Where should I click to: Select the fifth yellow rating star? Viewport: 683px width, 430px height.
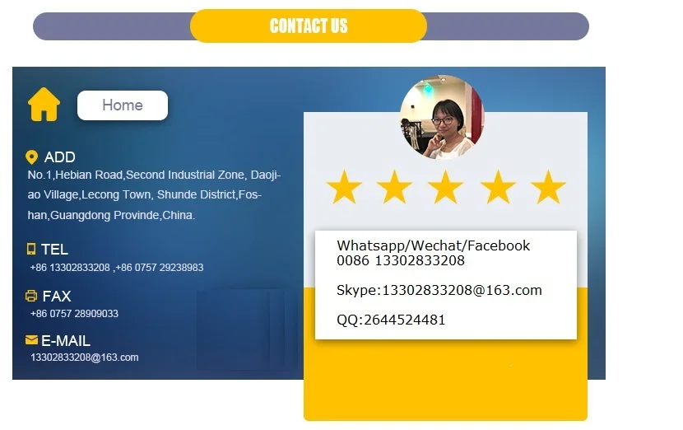click(548, 187)
